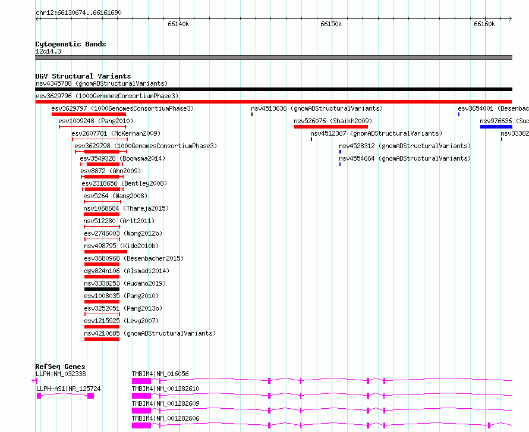Viewport: 529px width, 432px height.
Task: Click the 66140k ruler tick label
Action: [178, 24]
